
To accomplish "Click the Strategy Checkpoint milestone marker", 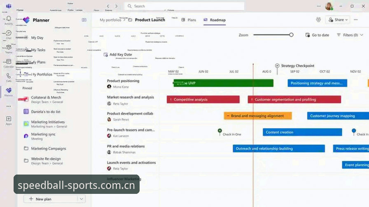I will click(x=277, y=66).
